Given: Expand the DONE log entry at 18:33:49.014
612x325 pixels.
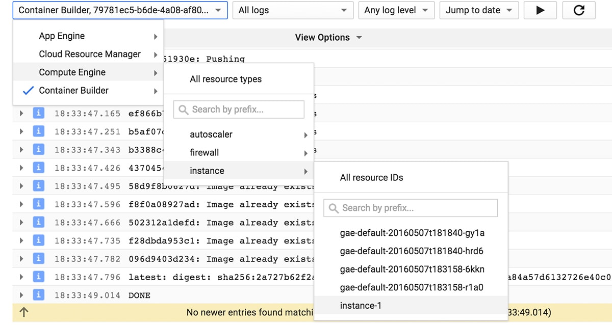Looking at the screenshot, I should click(x=21, y=295).
